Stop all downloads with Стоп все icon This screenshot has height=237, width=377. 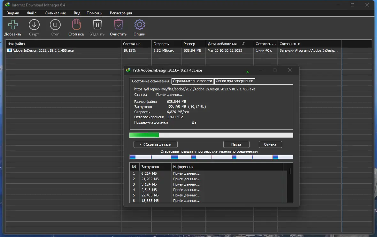pyautogui.click(x=76, y=25)
